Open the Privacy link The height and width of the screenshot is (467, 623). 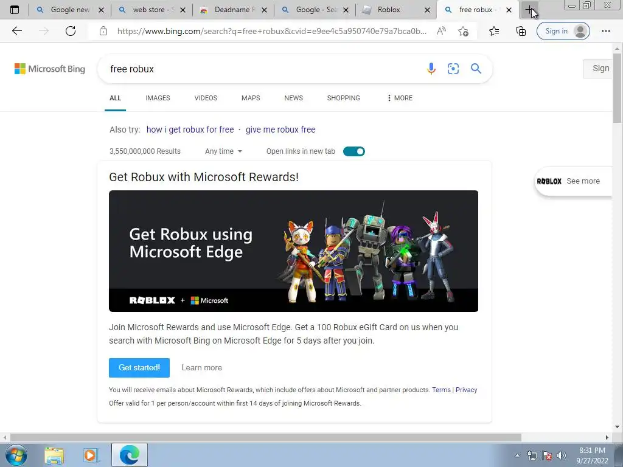click(467, 390)
